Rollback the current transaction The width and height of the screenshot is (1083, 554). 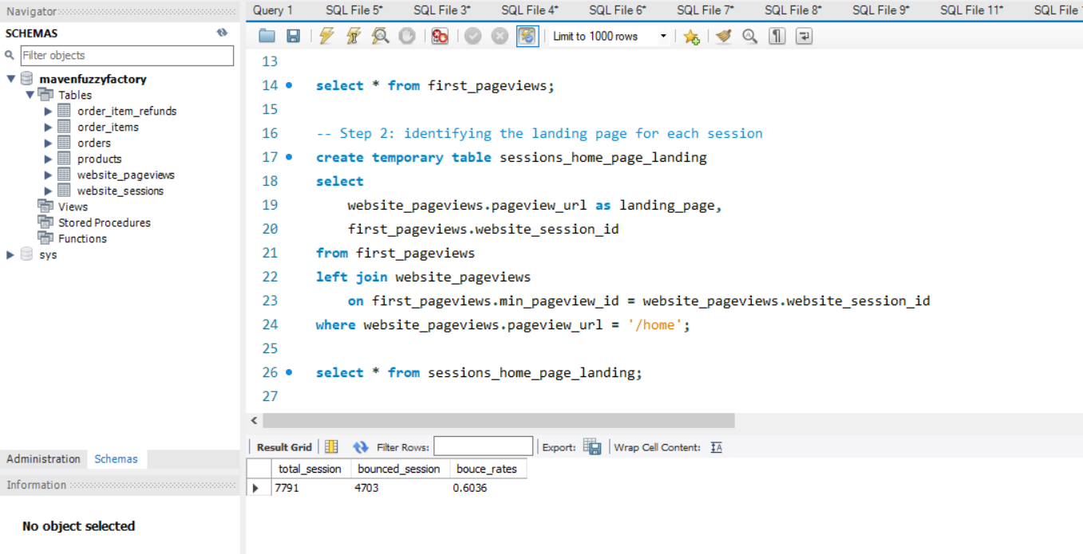tap(500, 36)
